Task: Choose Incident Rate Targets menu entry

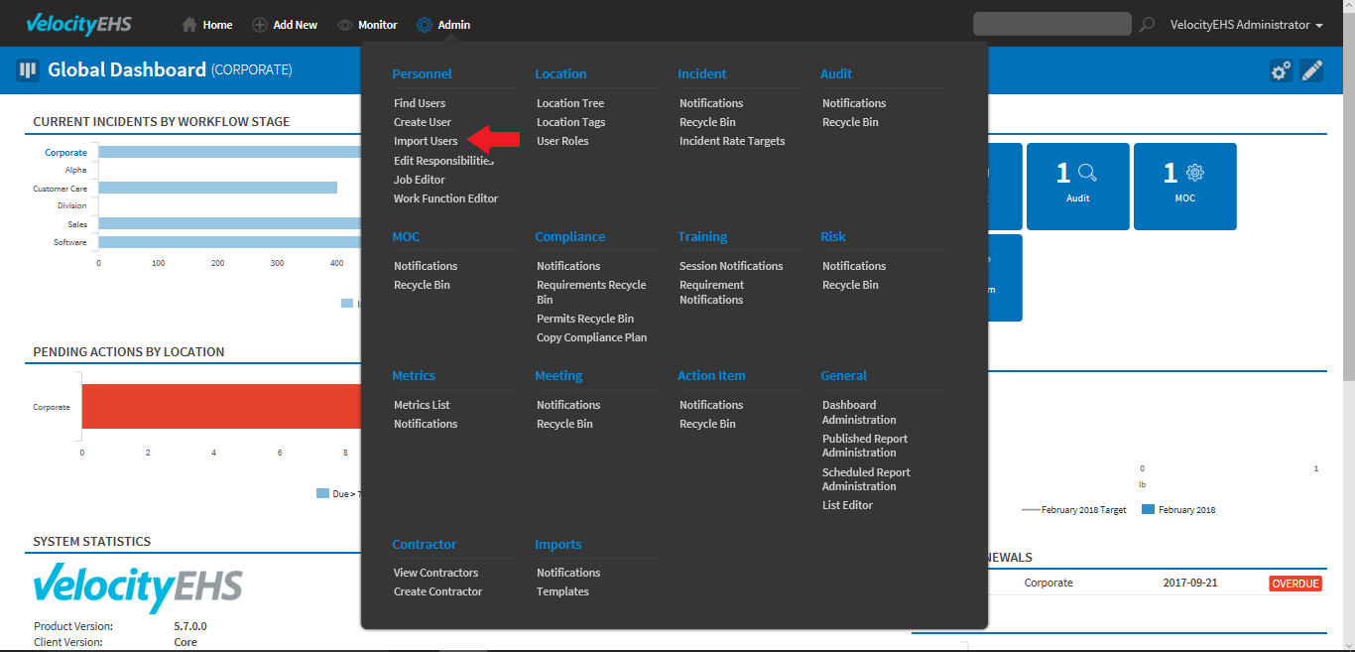Action: point(731,141)
